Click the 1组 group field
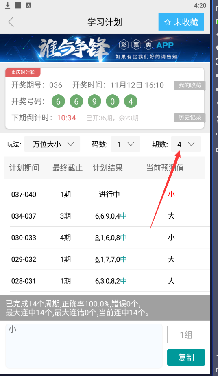The height and width of the screenshot is (376, 218). pos(186,334)
